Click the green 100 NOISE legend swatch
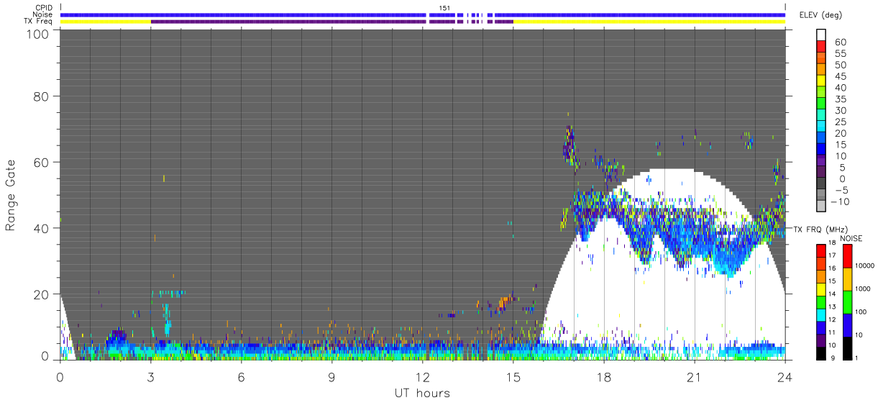This screenshot has width=883, height=408. [x=848, y=302]
